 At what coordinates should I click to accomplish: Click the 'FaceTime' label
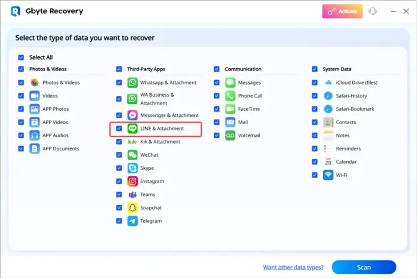(x=249, y=109)
